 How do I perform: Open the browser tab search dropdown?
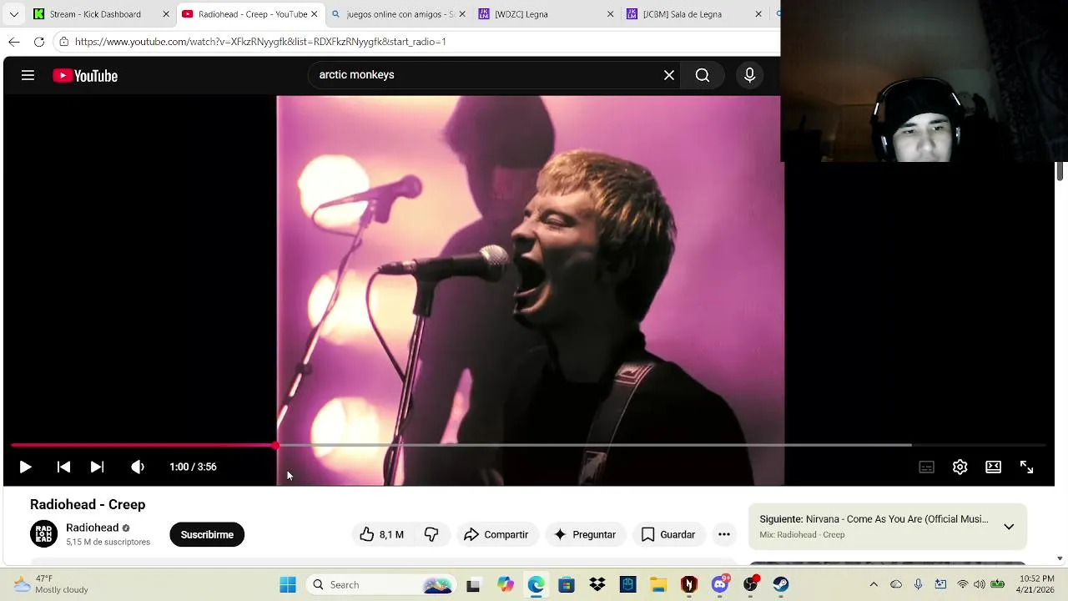click(x=13, y=14)
